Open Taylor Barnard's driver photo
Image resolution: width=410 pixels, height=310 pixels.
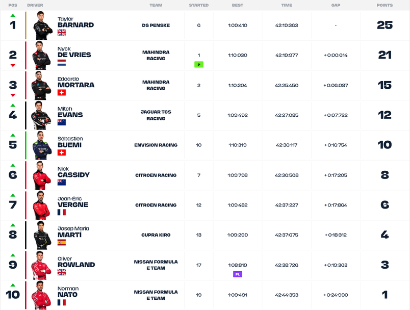(x=42, y=25)
